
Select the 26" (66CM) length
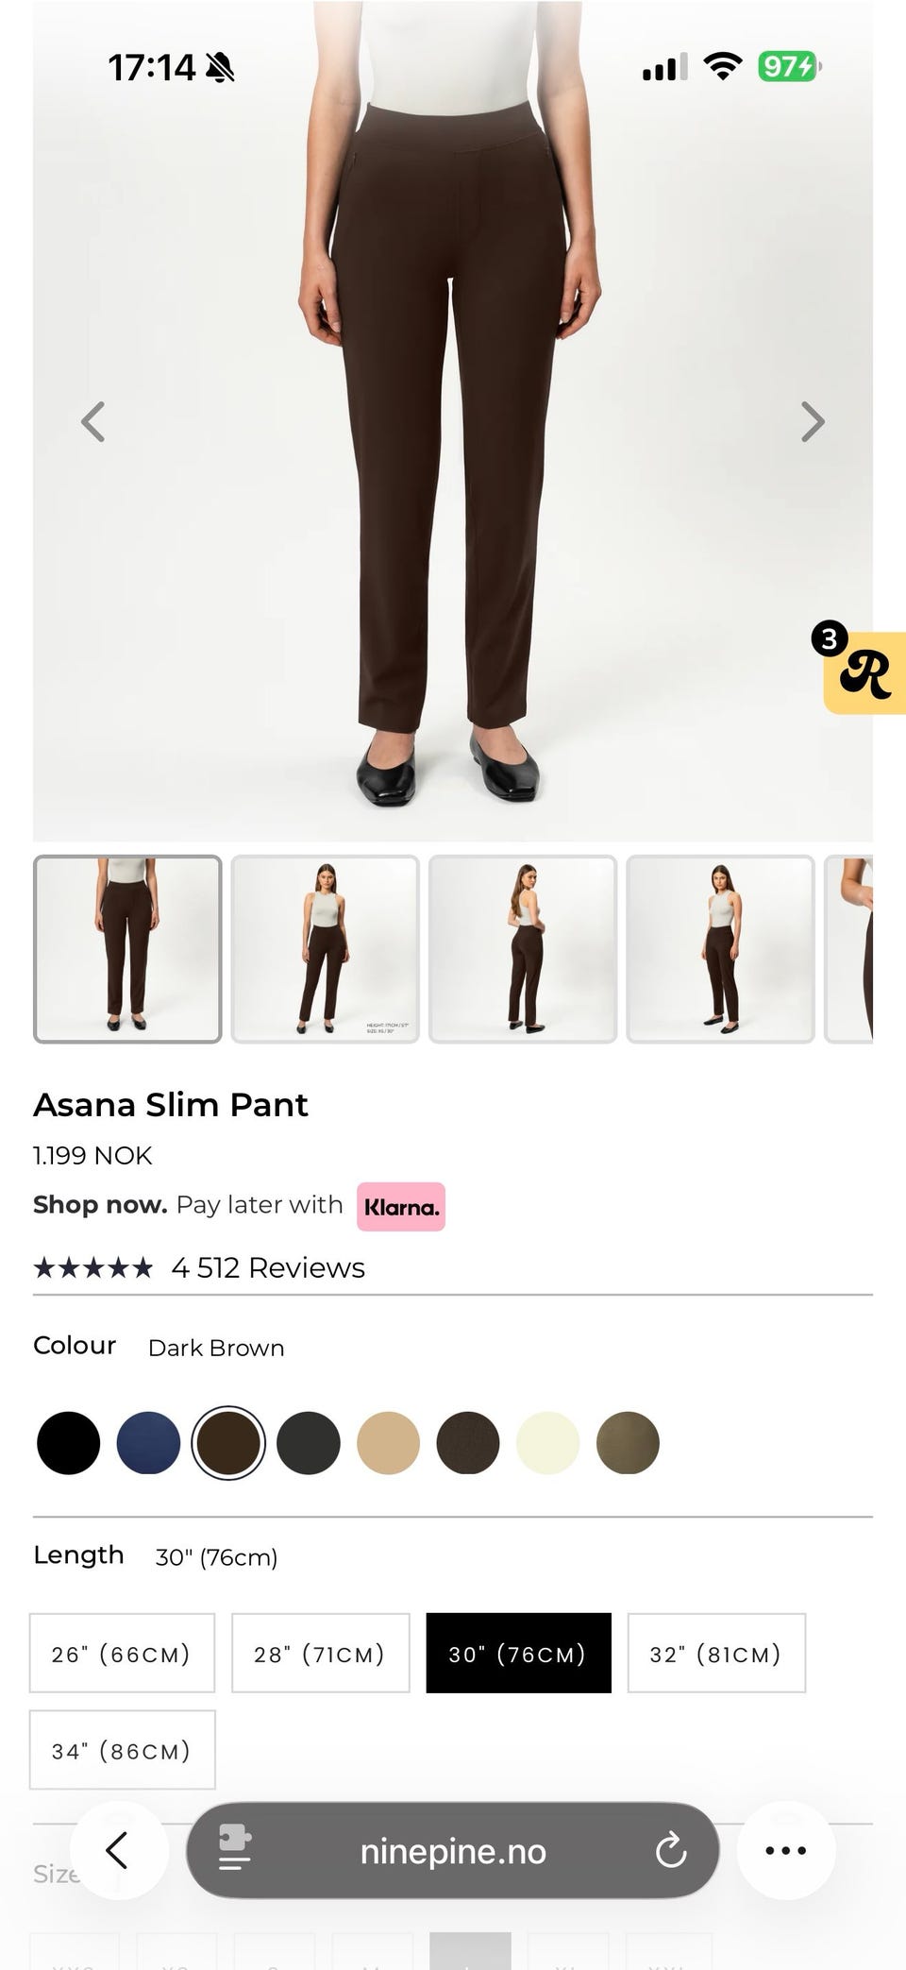coord(122,1653)
